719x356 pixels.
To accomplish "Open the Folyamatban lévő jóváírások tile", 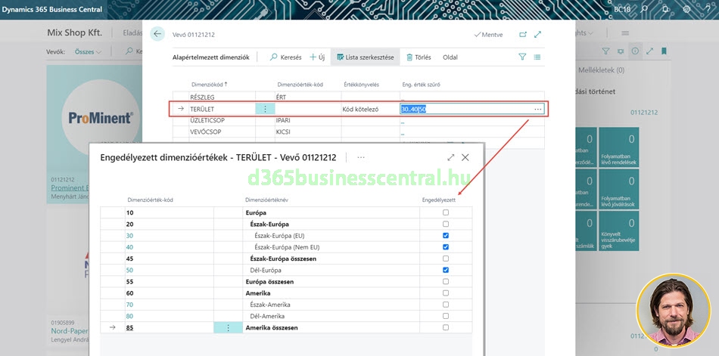I will click(618, 189).
